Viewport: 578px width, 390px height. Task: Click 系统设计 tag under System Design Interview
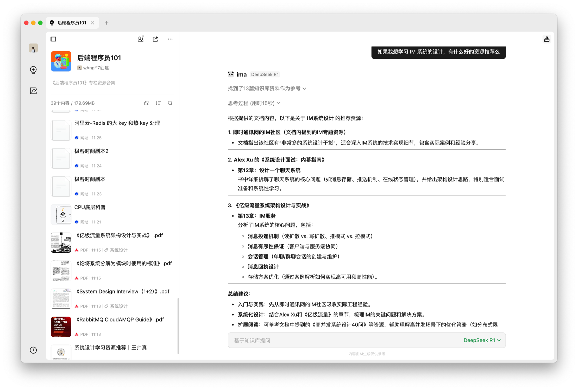[x=116, y=306]
